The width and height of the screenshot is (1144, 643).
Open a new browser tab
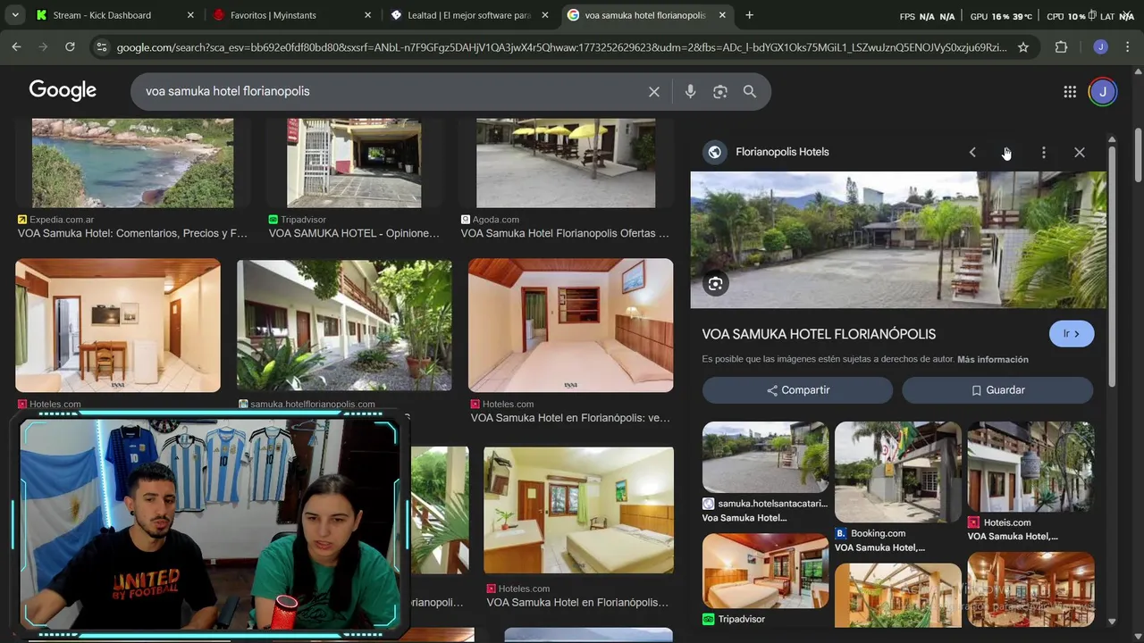[749, 15]
